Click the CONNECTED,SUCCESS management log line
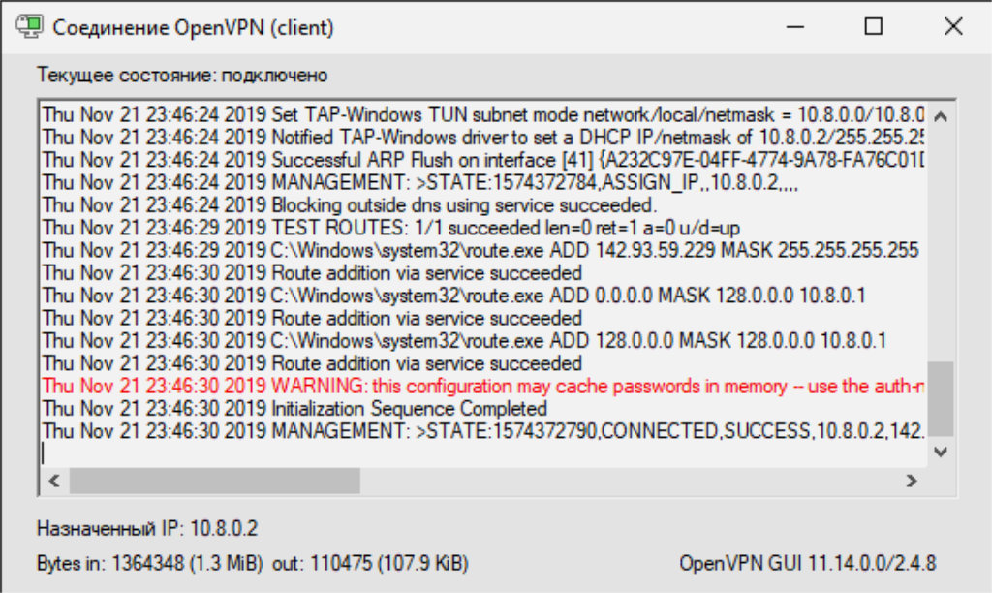Screen dimensions: 992x593 click(484, 430)
